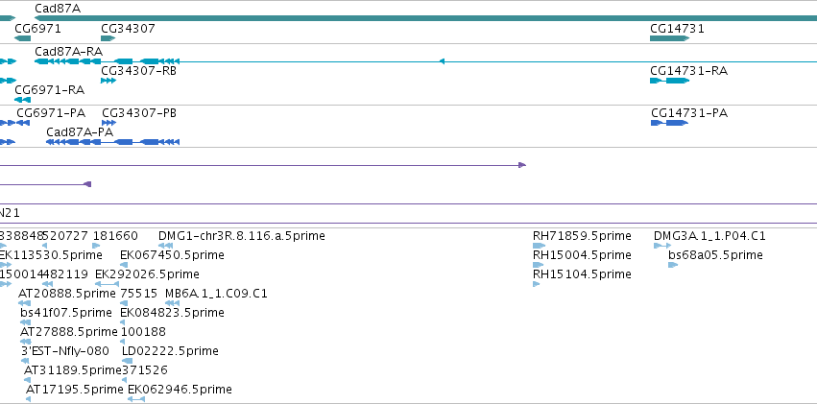This screenshot has width=817, height=404.
Task: Select the DMG1-chr3R.8.116.a.5prime EST label
Action: coord(242,236)
